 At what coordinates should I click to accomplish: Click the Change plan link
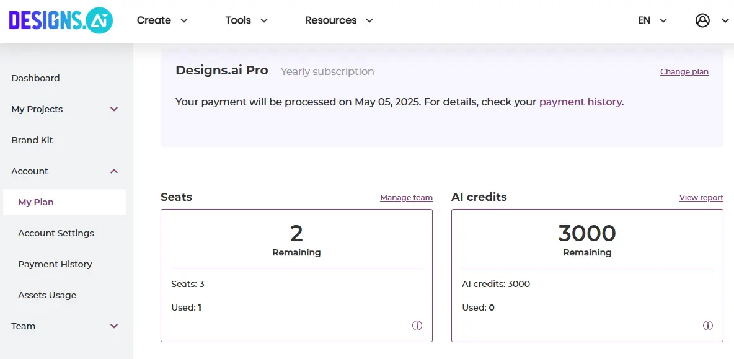point(684,71)
